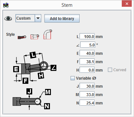134x117 pixels.
Task: Click the H label in stem diagram
Action: point(41,75)
